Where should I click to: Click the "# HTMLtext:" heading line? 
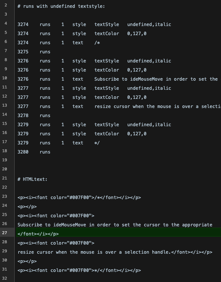[33, 179]
